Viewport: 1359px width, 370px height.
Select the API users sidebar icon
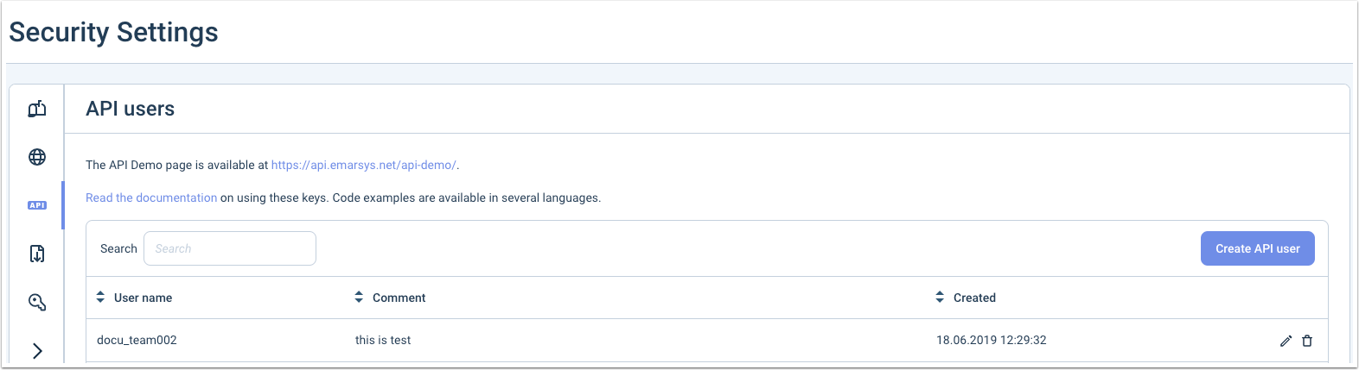[37, 205]
